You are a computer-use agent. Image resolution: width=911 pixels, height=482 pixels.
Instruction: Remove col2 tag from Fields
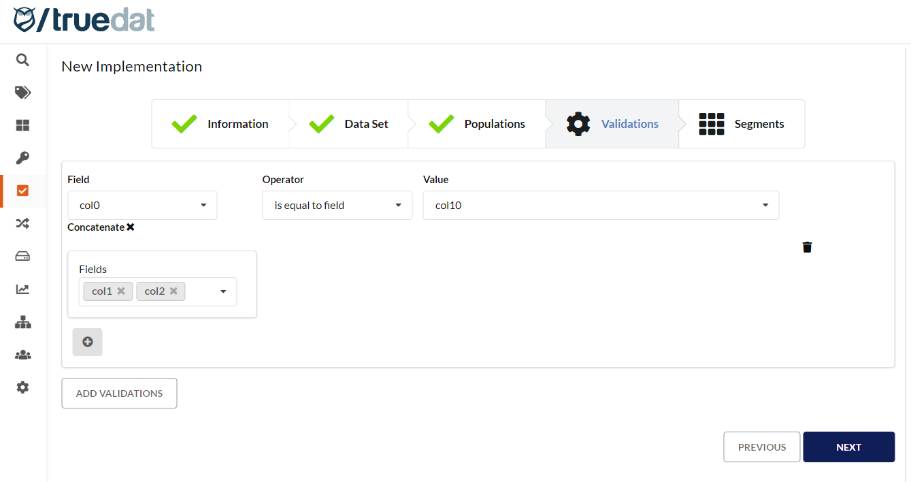pos(173,291)
